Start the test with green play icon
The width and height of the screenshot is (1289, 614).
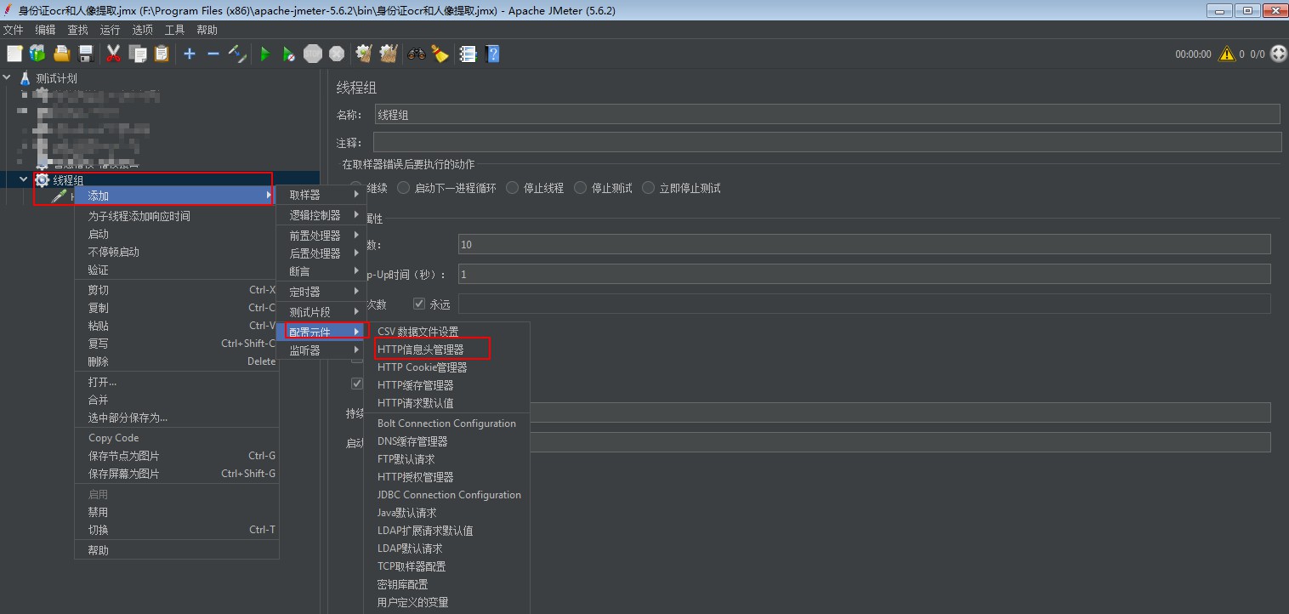264,54
